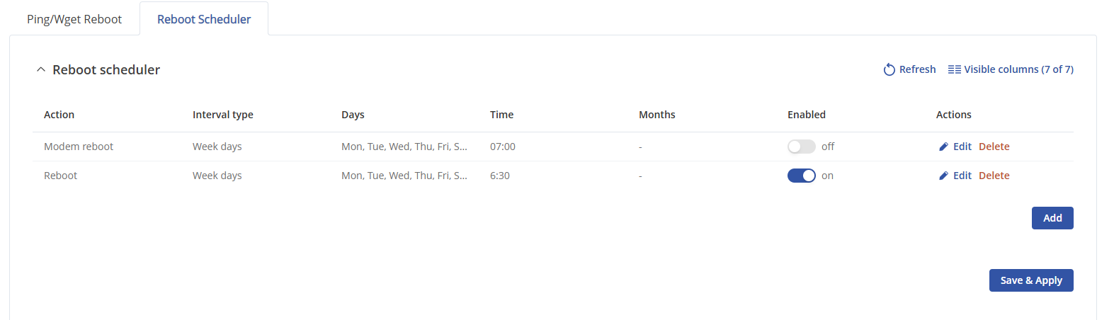Click the Enabled column header
This screenshot has width=1114, height=320.
click(x=806, y=115)
